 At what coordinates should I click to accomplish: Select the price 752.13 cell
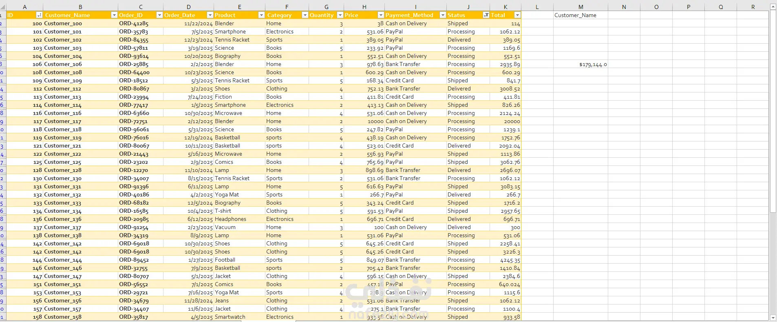(364, 88)
